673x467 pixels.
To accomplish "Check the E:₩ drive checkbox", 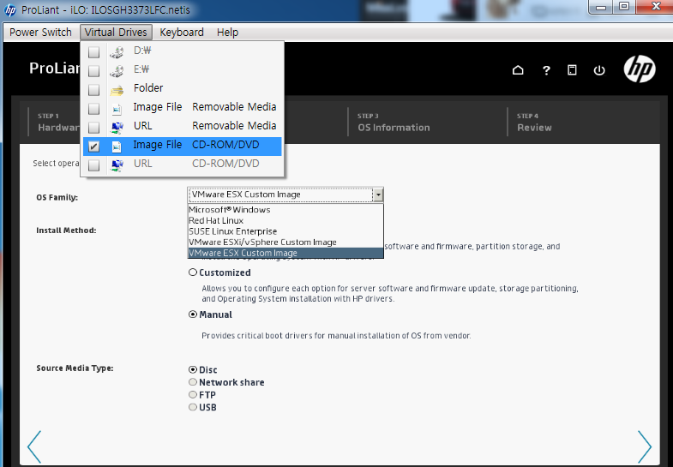I will coord(93,71).
